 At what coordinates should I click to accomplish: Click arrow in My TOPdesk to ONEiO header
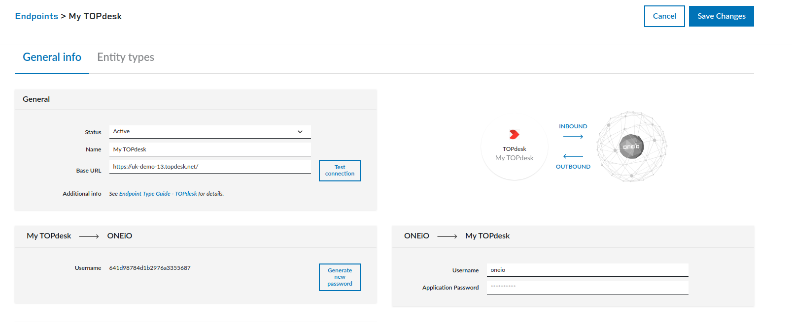[89, 236]
